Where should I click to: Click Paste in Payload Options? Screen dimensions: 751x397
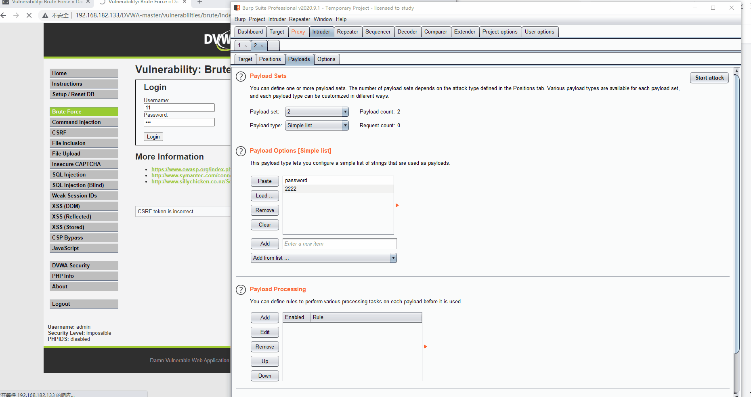point(265,181)
